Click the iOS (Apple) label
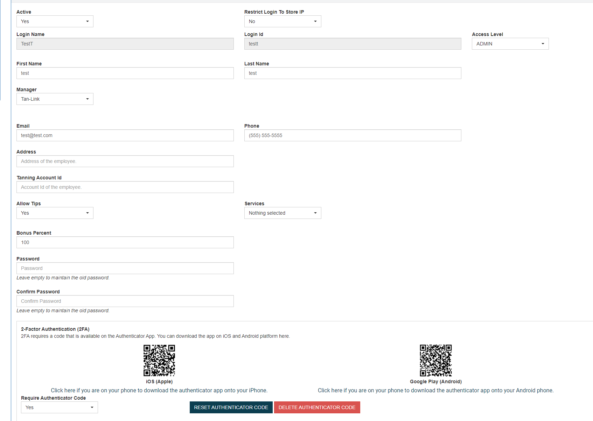 click(159, 381)
